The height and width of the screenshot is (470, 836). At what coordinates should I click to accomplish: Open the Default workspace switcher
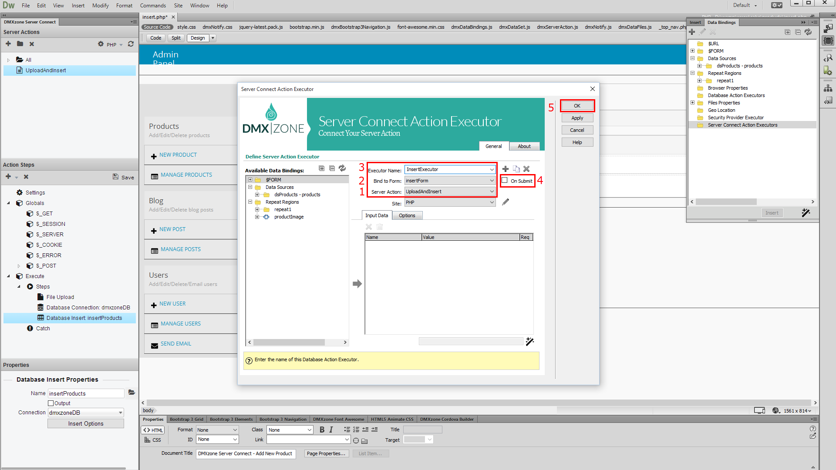coord(745,5)
